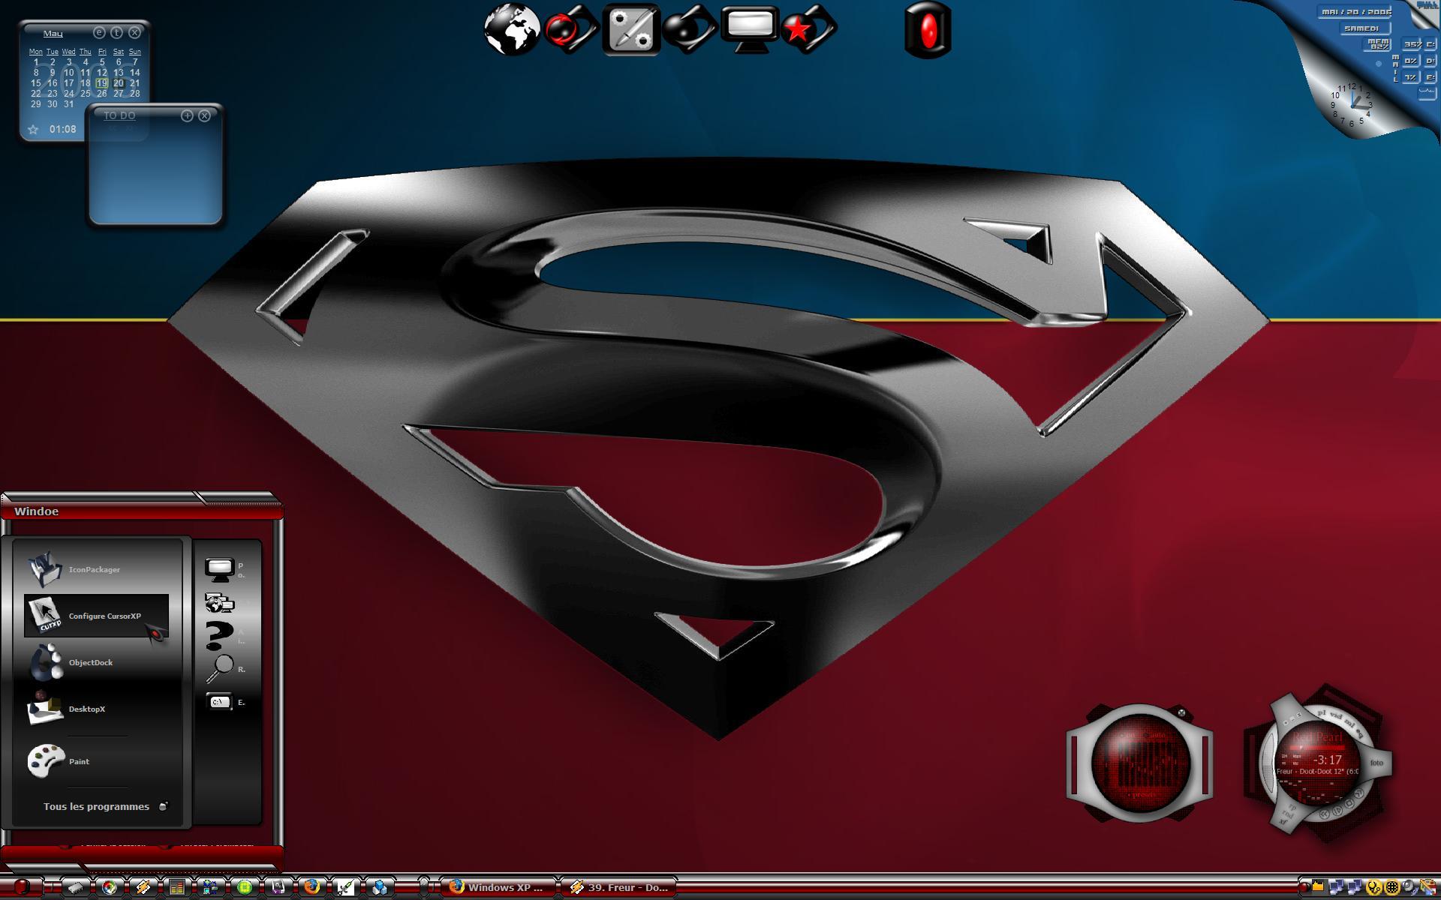Open the search magnifier in the start menu
The image size is (1441, 900).
point(220,668)
